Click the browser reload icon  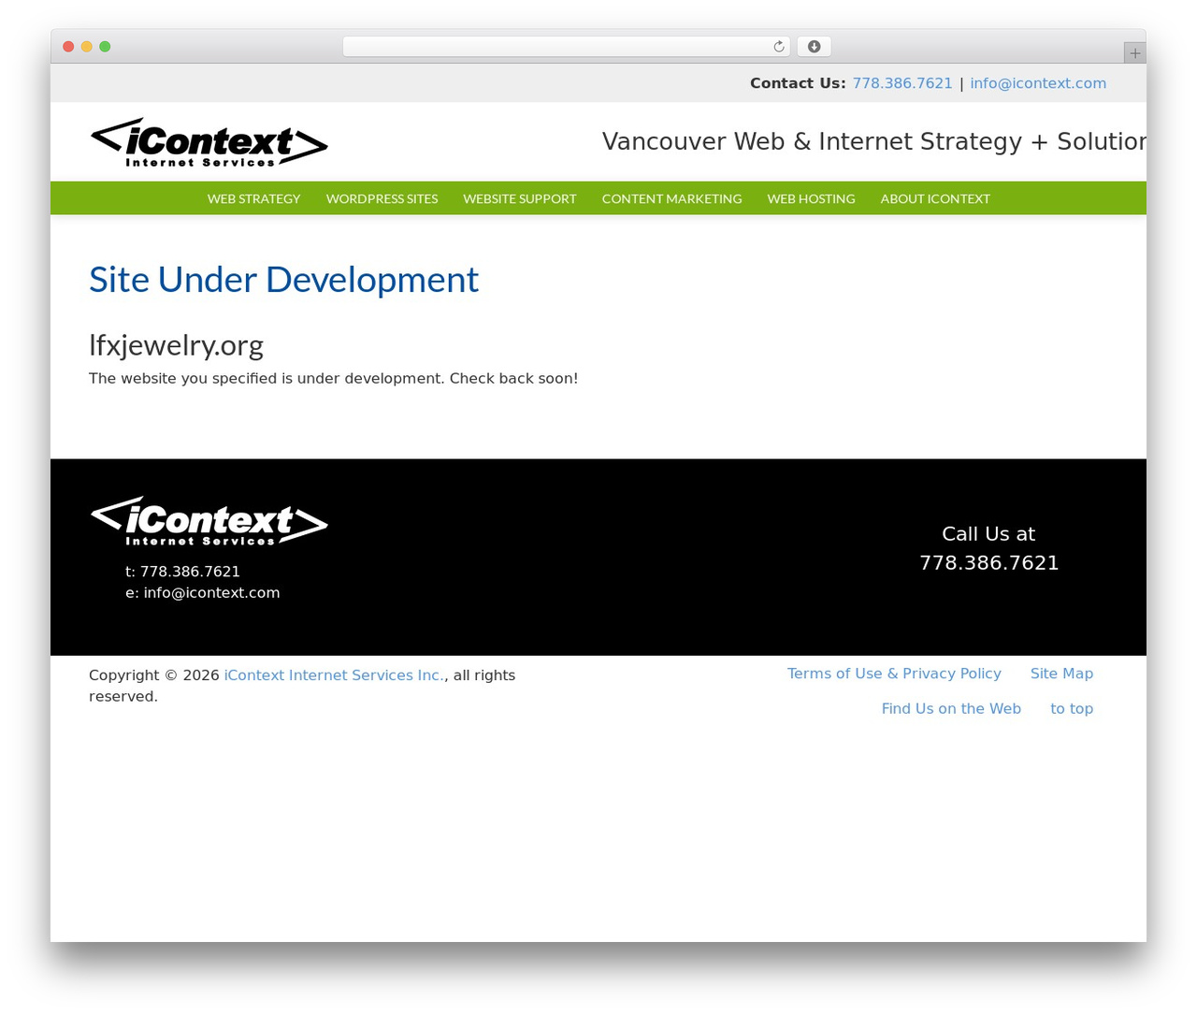778,47
